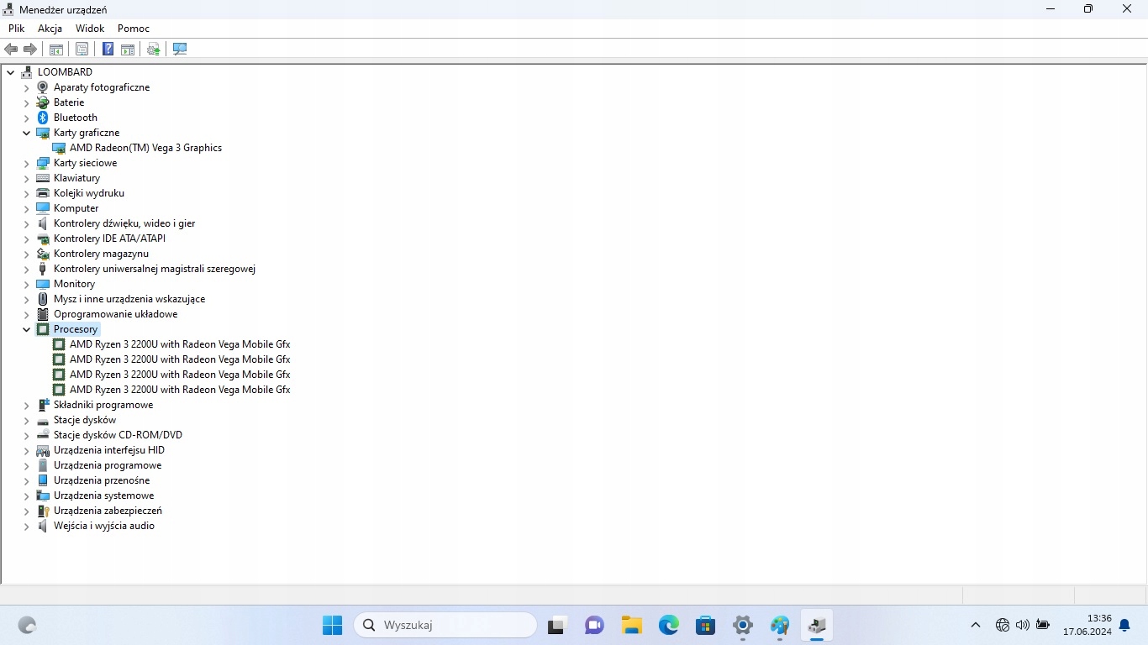Select the Kontrolery magazynu row text
The height and width of the screenshot is (645, 1148).
click(x=101, y=254)
